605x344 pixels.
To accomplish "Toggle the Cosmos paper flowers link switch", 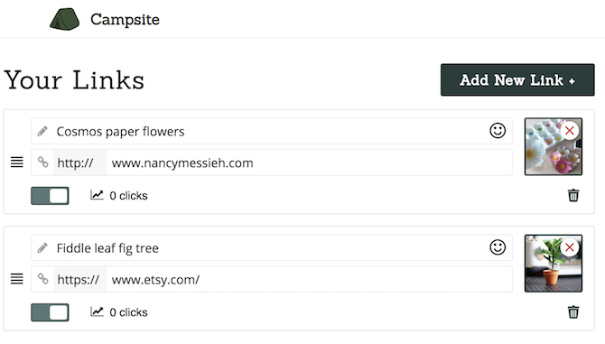I will tap(50, 196).
